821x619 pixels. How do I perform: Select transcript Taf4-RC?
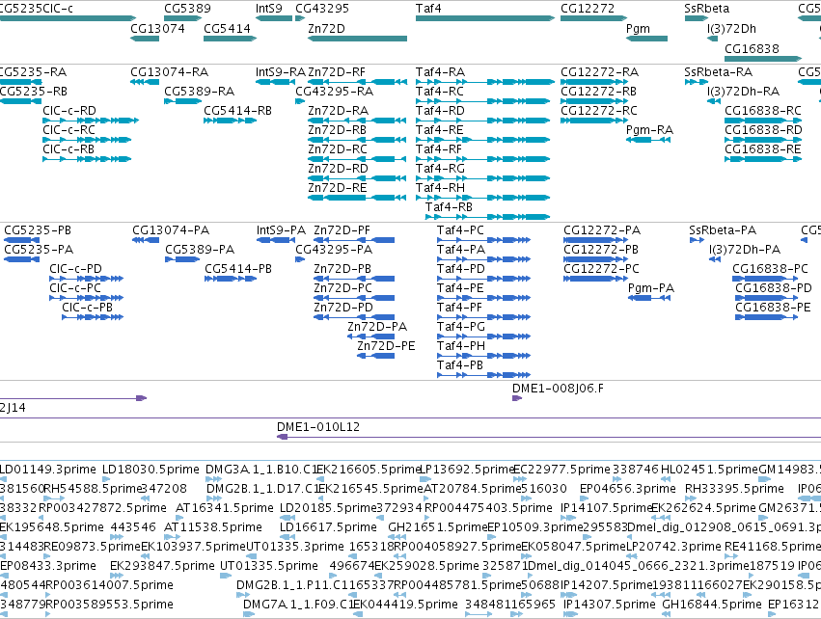440,91
